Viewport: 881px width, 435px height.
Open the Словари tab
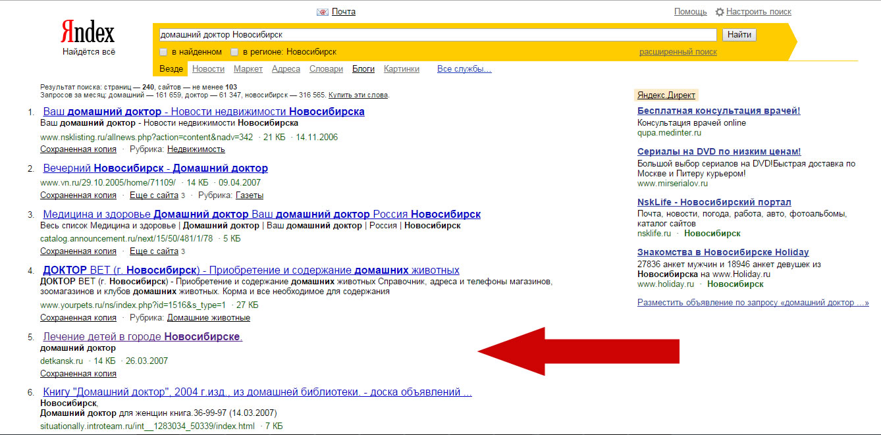326,69
